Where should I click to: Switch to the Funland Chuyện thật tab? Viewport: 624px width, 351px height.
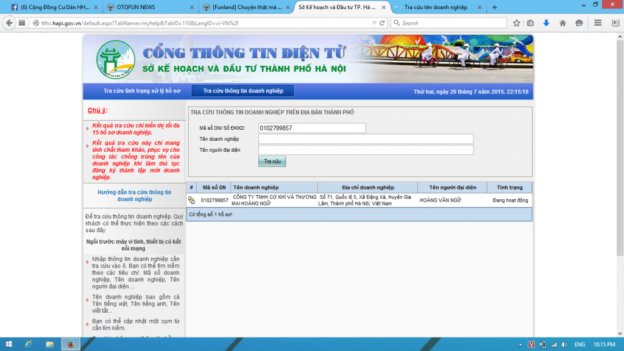tap(246, 7)
